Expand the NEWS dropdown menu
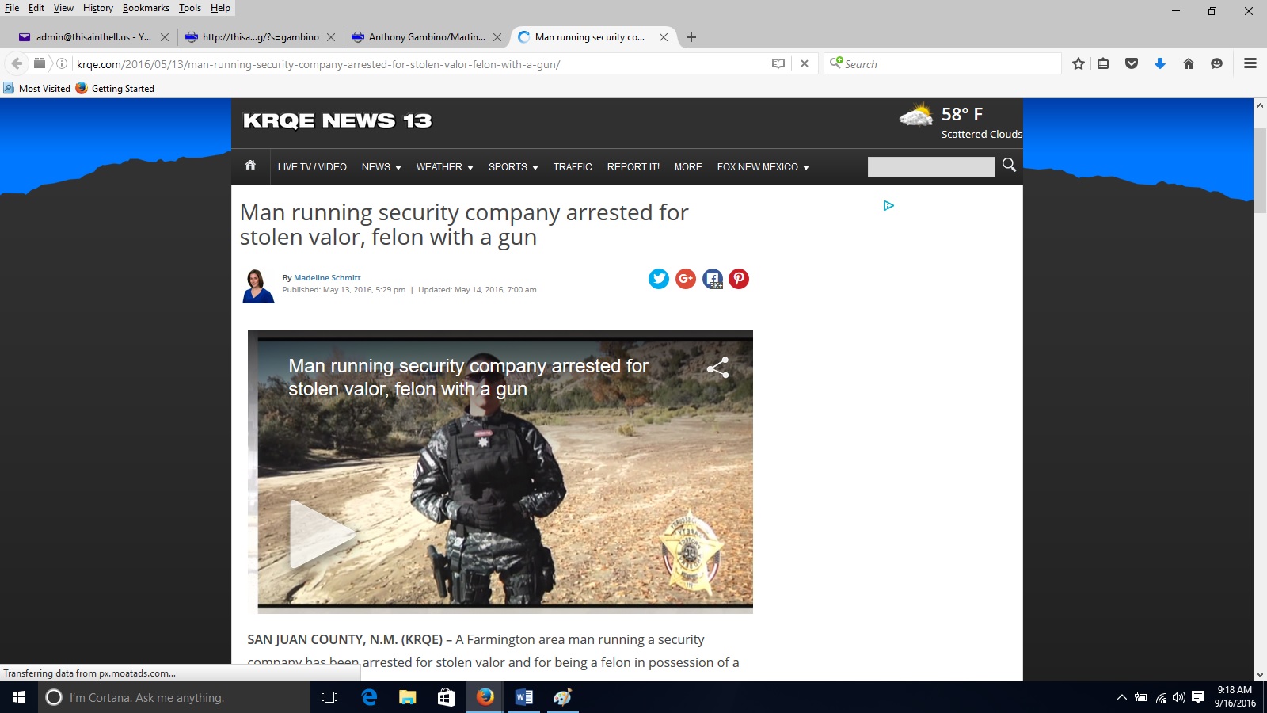 tap(381, 167)
